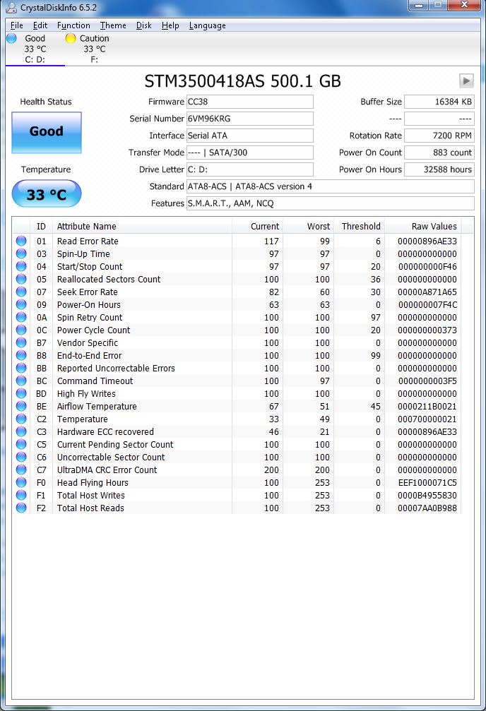Click the Rotation Rate field 7200 RPM
The image size is (486, 711).
coord(439,136)
